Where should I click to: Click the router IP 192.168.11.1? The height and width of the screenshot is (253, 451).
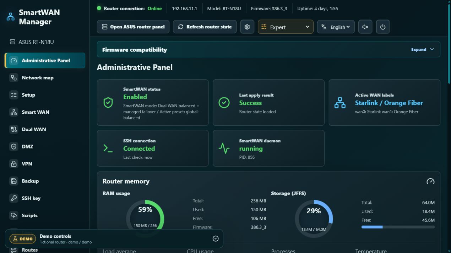click(184, 9)
